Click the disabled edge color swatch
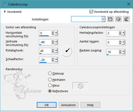This screenshot has height=111, width=133. tap(80, 86)
